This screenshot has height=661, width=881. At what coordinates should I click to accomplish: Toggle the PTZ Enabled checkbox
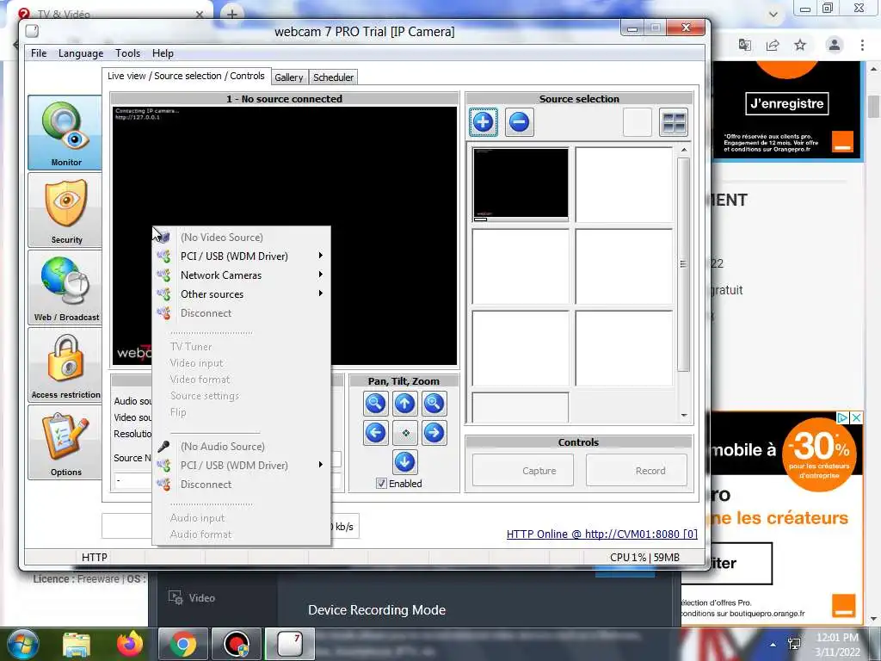(x=381, y=484)
